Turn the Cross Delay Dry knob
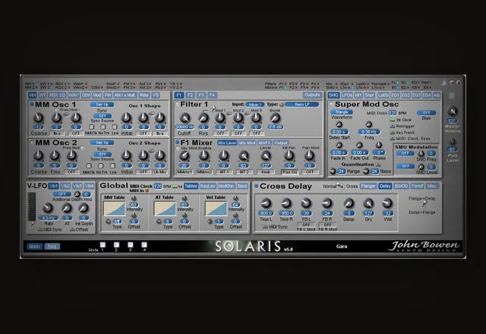This screenshot has height=334, width=486. [368, 203]
